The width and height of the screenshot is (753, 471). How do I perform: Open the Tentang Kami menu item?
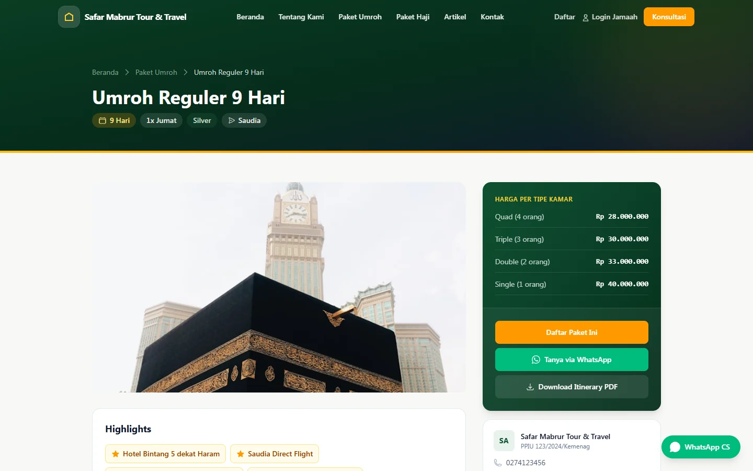pos(301,17)
